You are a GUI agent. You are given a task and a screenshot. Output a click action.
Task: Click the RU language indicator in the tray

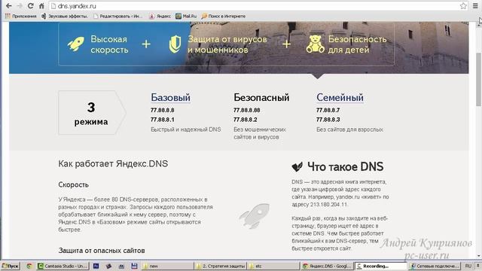coord(468,266)
